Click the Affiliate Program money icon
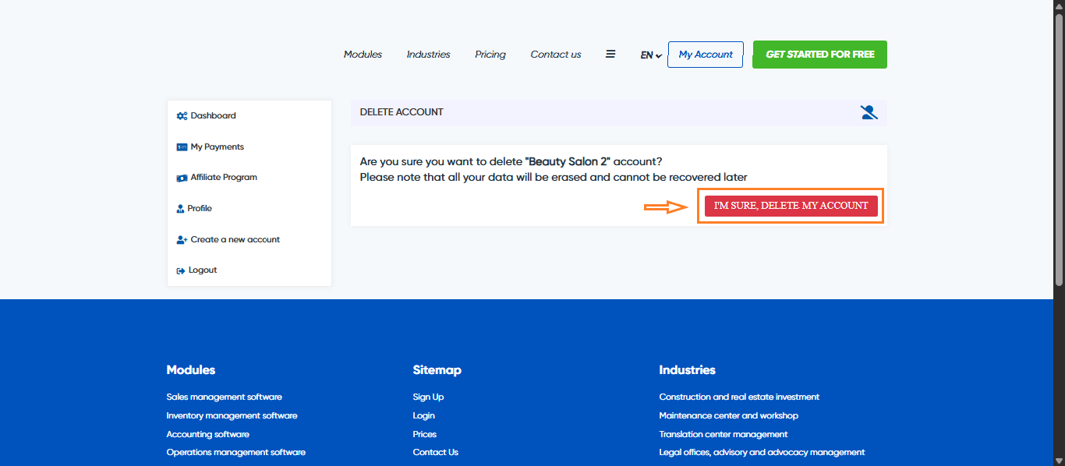Viewport: 1065px width, 466px height. click(x=182, y=178)
